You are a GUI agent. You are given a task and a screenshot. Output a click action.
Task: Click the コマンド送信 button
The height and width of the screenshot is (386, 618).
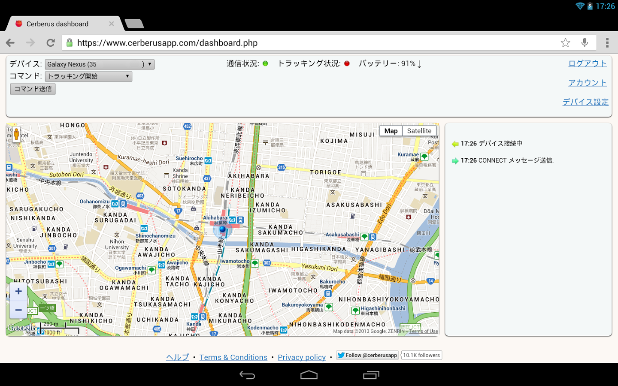(x=33, y=89)
